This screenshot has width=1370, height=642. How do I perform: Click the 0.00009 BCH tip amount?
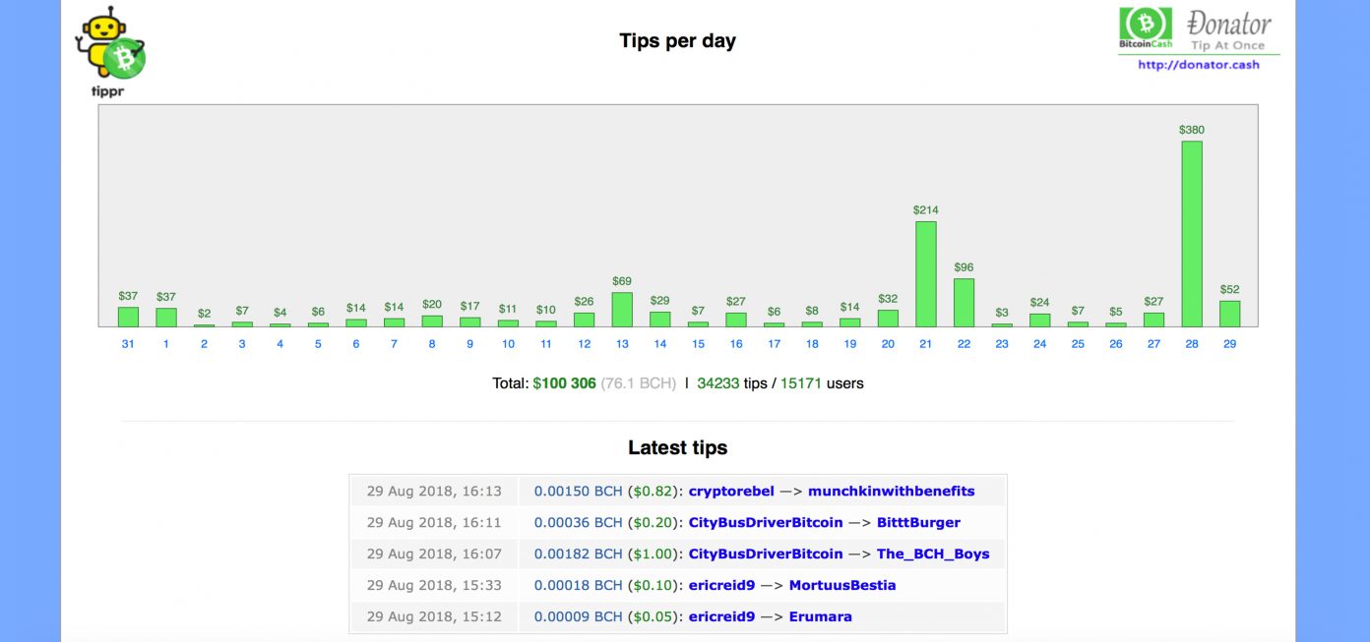click(579, 616)
